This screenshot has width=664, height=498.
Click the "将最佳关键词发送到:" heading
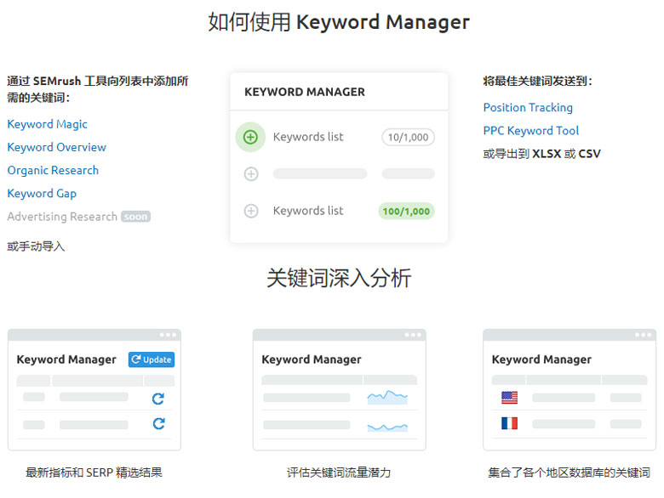pyautogui.click(x=538, y=81)
